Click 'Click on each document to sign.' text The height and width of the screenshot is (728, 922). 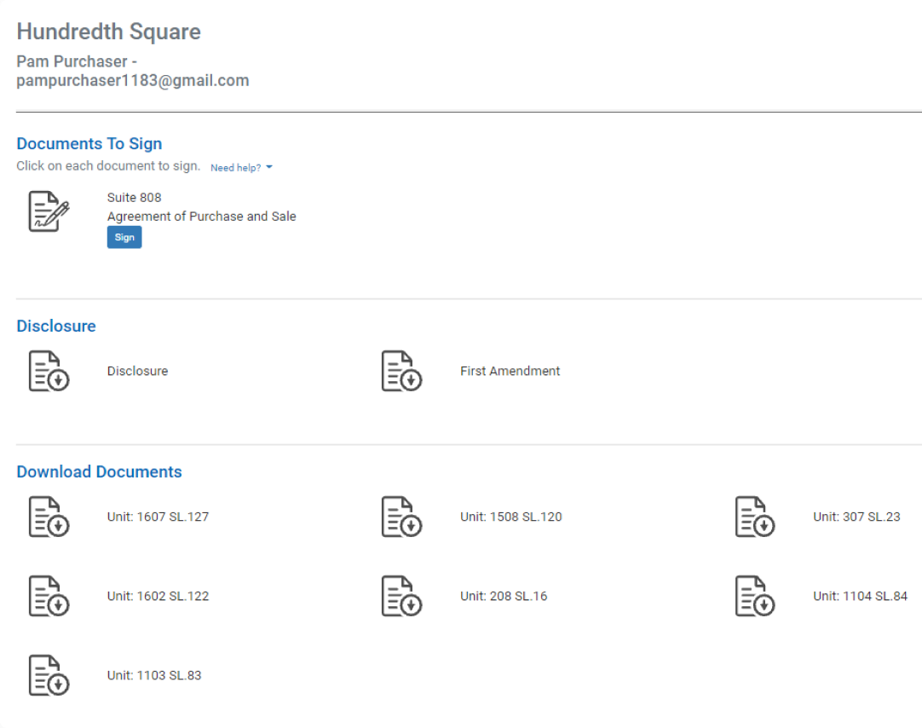(x=108, y=166)
